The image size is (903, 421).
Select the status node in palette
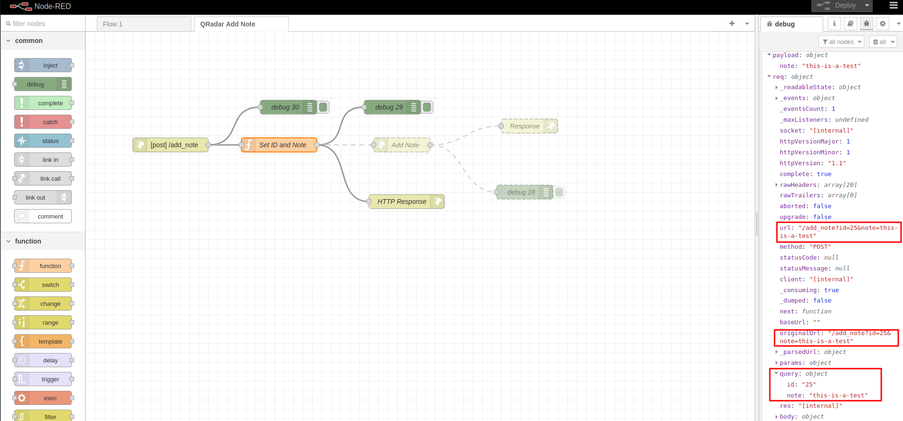pyautogui.click(x=43, y=141)
